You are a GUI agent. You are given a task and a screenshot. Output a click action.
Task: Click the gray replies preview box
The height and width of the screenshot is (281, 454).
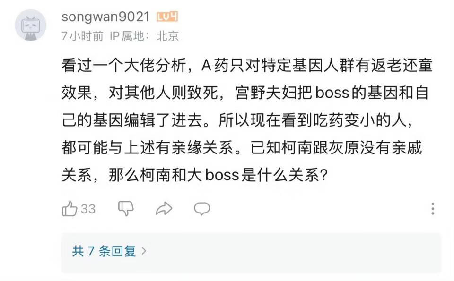(x=251, y=253)
